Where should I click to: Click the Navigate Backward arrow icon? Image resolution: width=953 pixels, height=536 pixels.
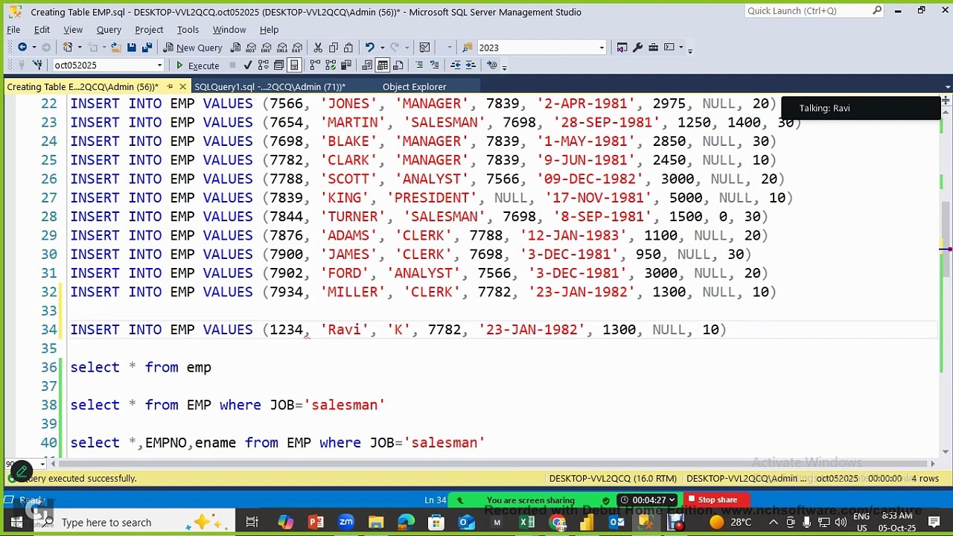coord(22,47)
